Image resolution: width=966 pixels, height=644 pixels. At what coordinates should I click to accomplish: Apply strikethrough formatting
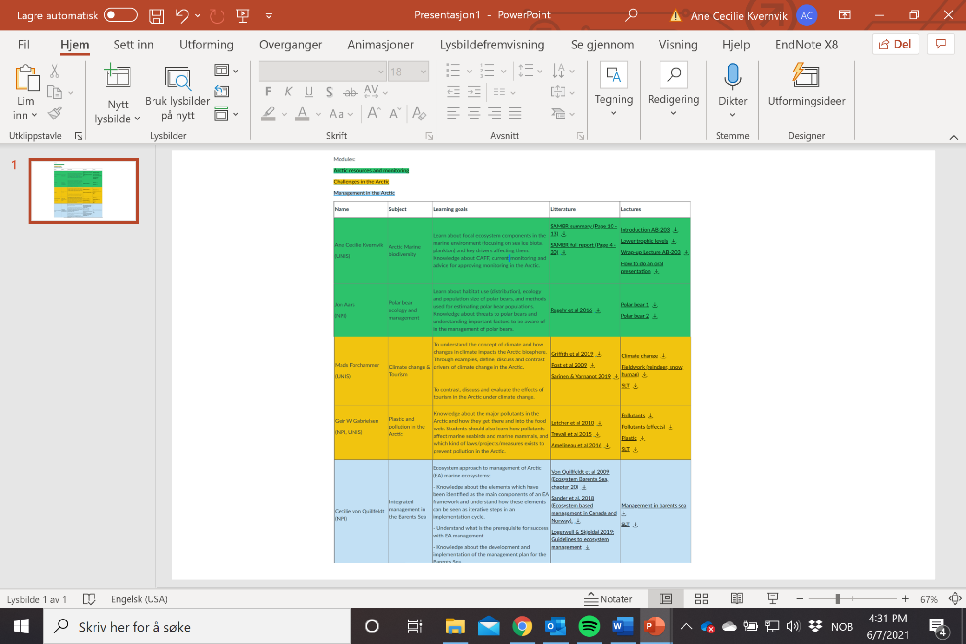pyautogui.click(x=351, y=92)
